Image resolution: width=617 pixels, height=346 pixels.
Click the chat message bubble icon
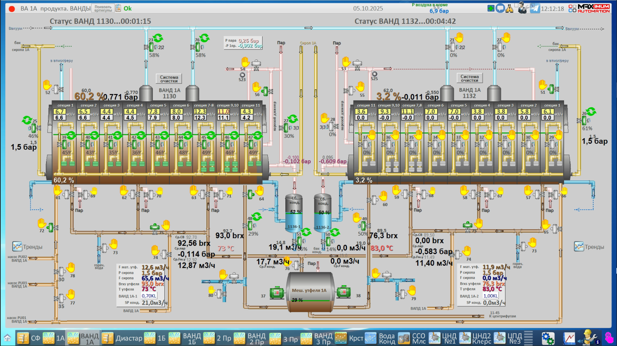500,8
